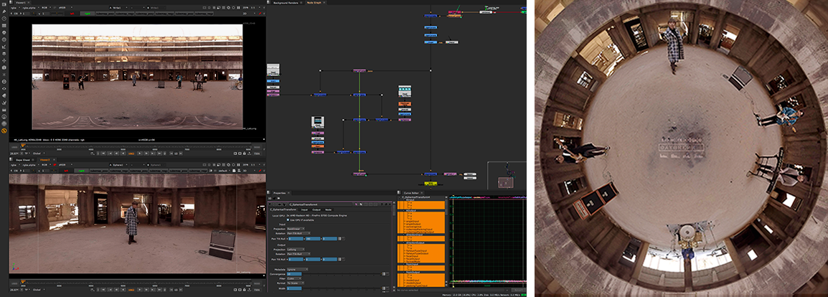Open Input Projection dropdown showing Rectilinear
The height and width of the screenshot is (297, 828).
[x=296, y=229]
